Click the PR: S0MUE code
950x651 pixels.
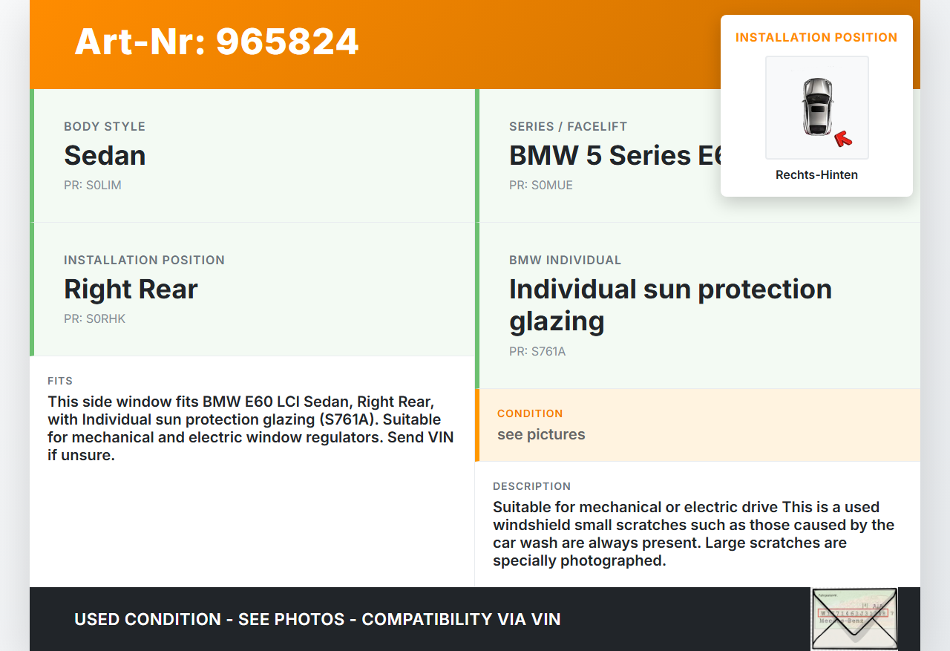[541, 185]
